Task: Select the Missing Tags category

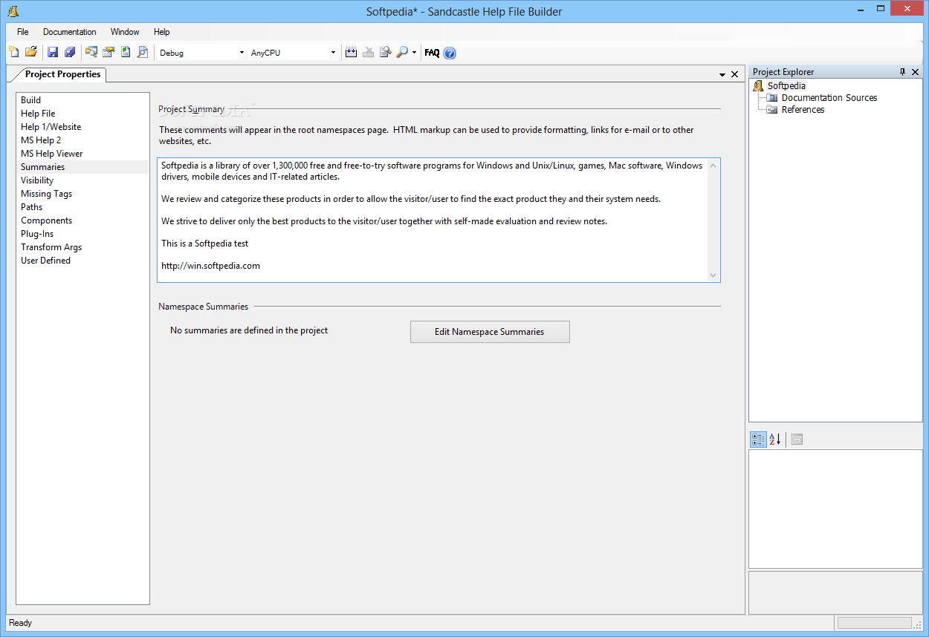Action: (x=82, y=194)
